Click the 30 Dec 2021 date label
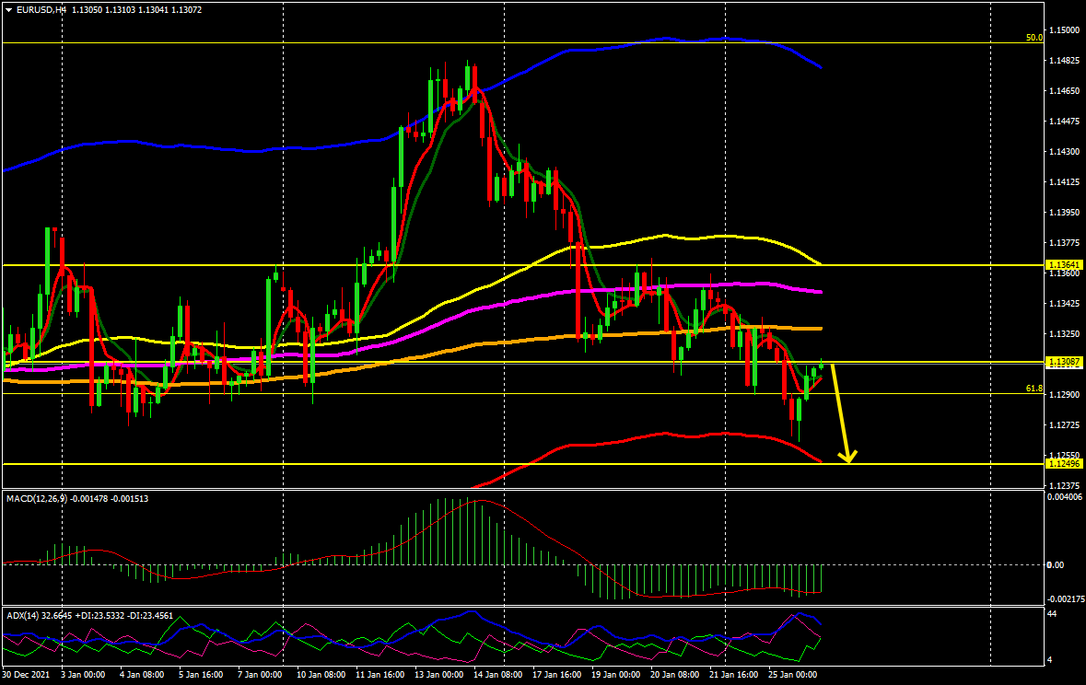Viewport: 1086px width, 685px height. 26,674
